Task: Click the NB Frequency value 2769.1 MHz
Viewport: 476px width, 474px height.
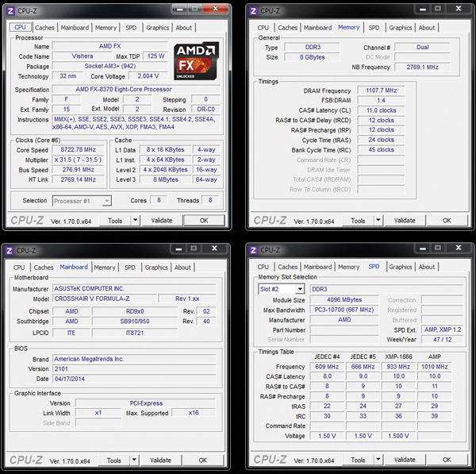Action: pos(422,67)
